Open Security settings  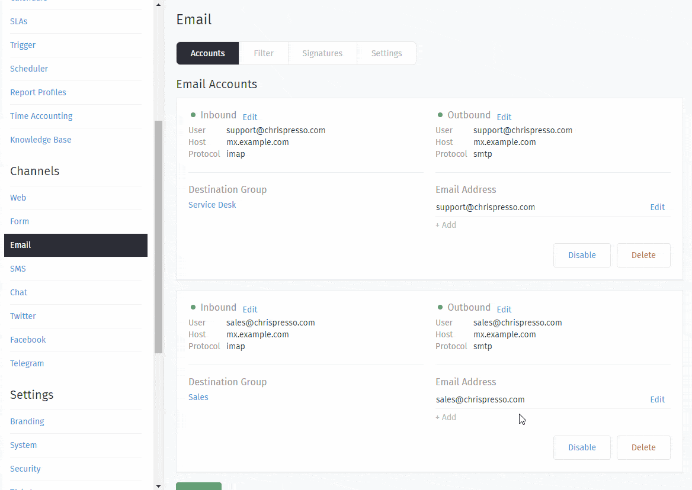[25, 469]
